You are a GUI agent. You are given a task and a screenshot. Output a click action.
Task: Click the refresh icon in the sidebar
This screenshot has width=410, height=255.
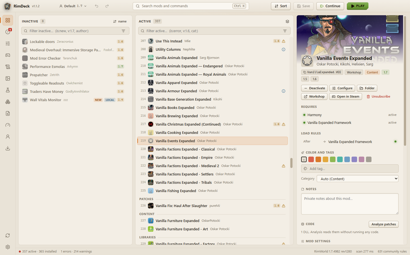point(8,235)
